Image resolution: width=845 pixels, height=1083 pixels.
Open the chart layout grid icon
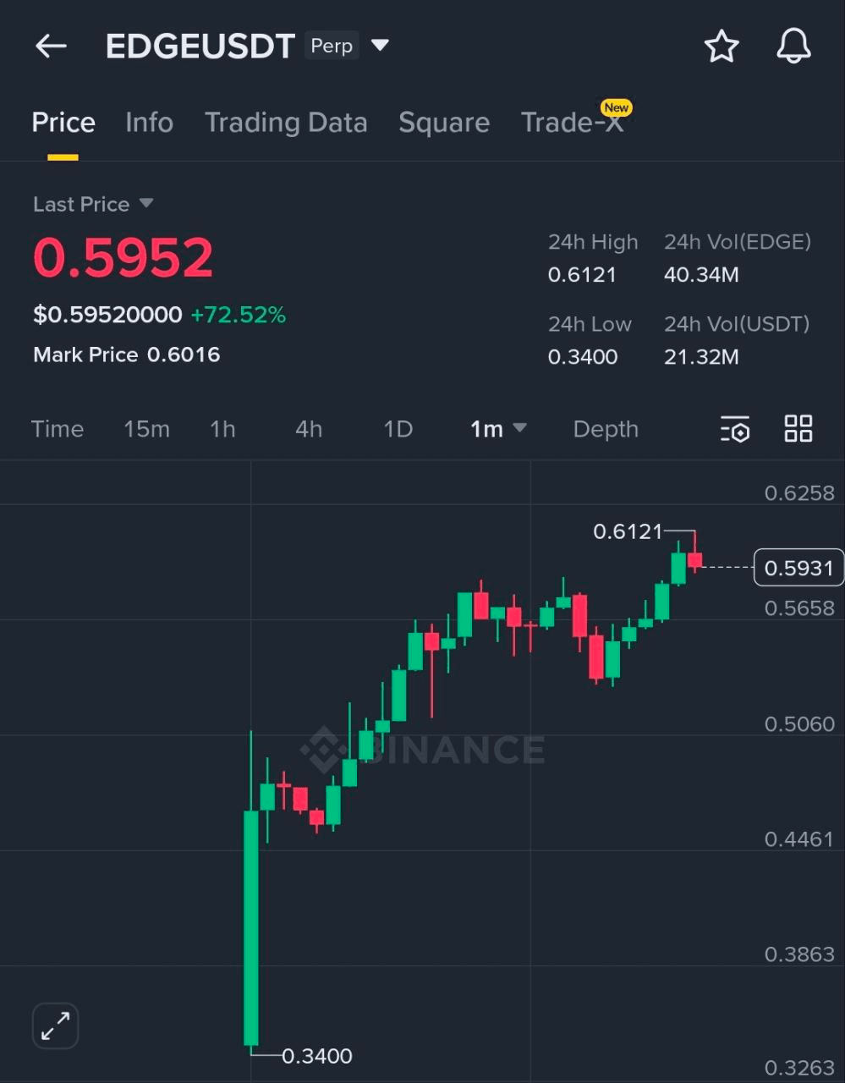tap(798, 429)
